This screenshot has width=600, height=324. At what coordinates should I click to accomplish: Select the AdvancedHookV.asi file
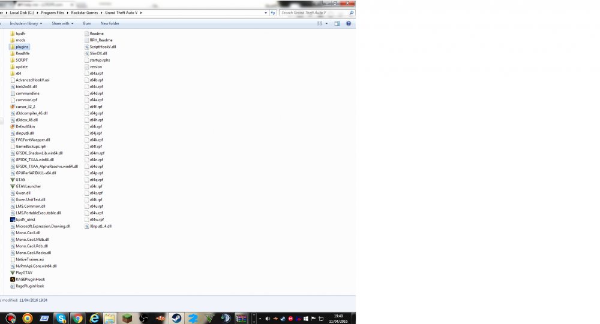point(30,80)
